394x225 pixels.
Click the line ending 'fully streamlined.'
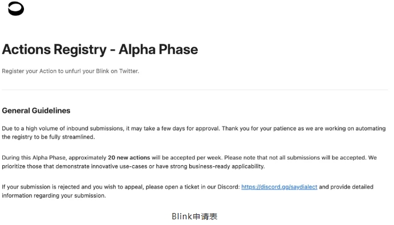[x=48, y=137]
